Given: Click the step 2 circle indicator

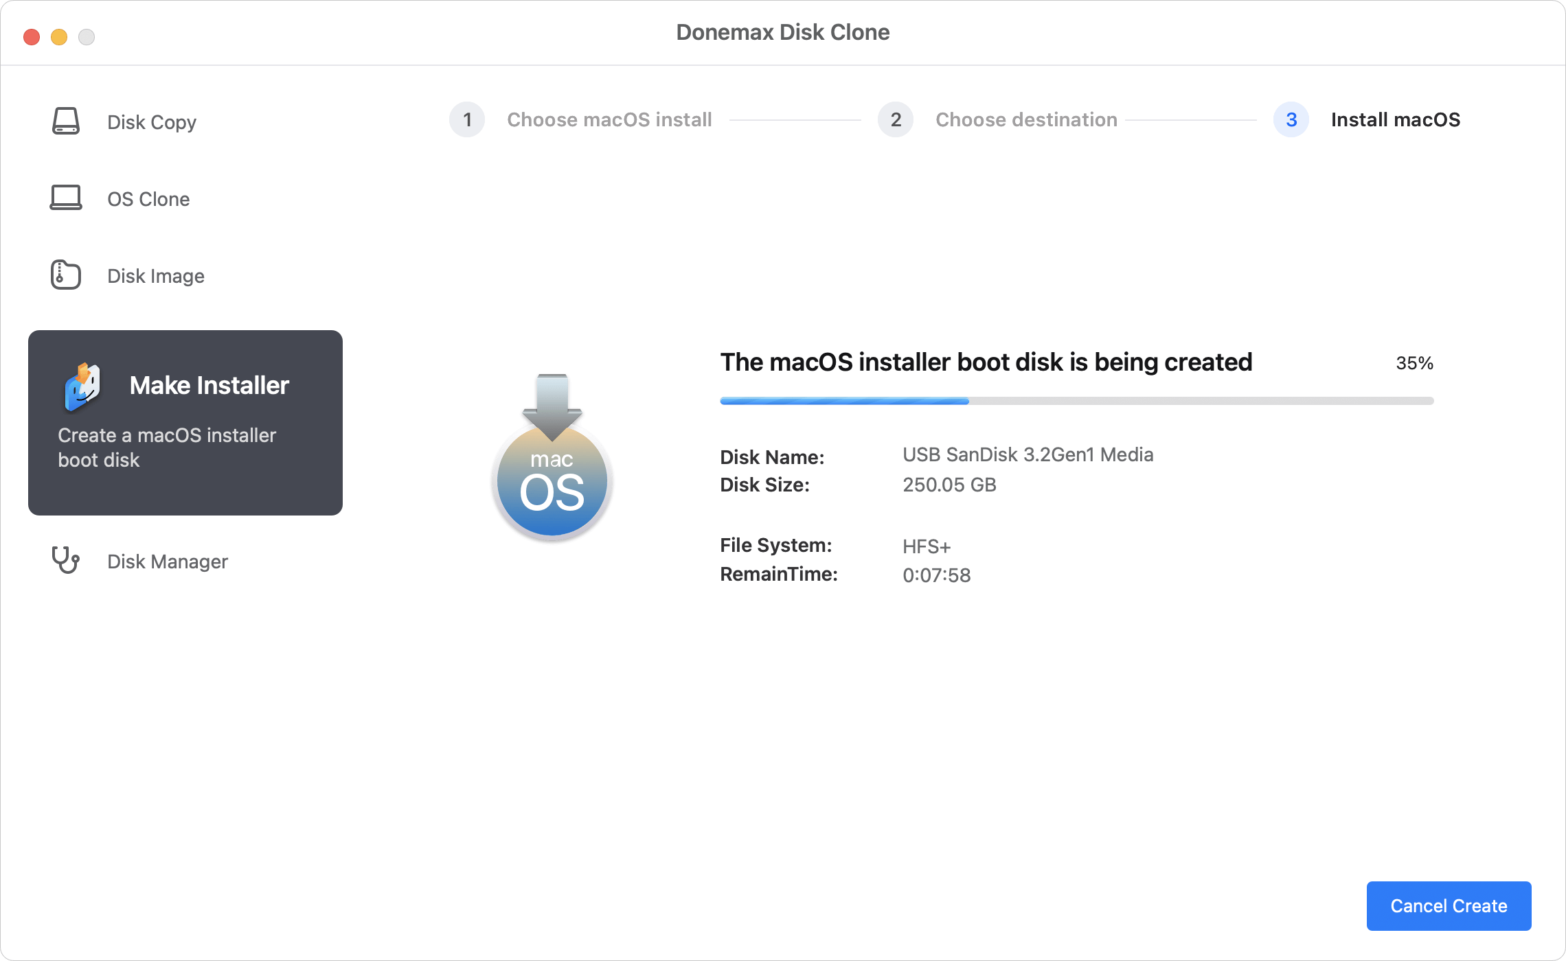Looking at the screenshot, I should click(x=896, y=119).
